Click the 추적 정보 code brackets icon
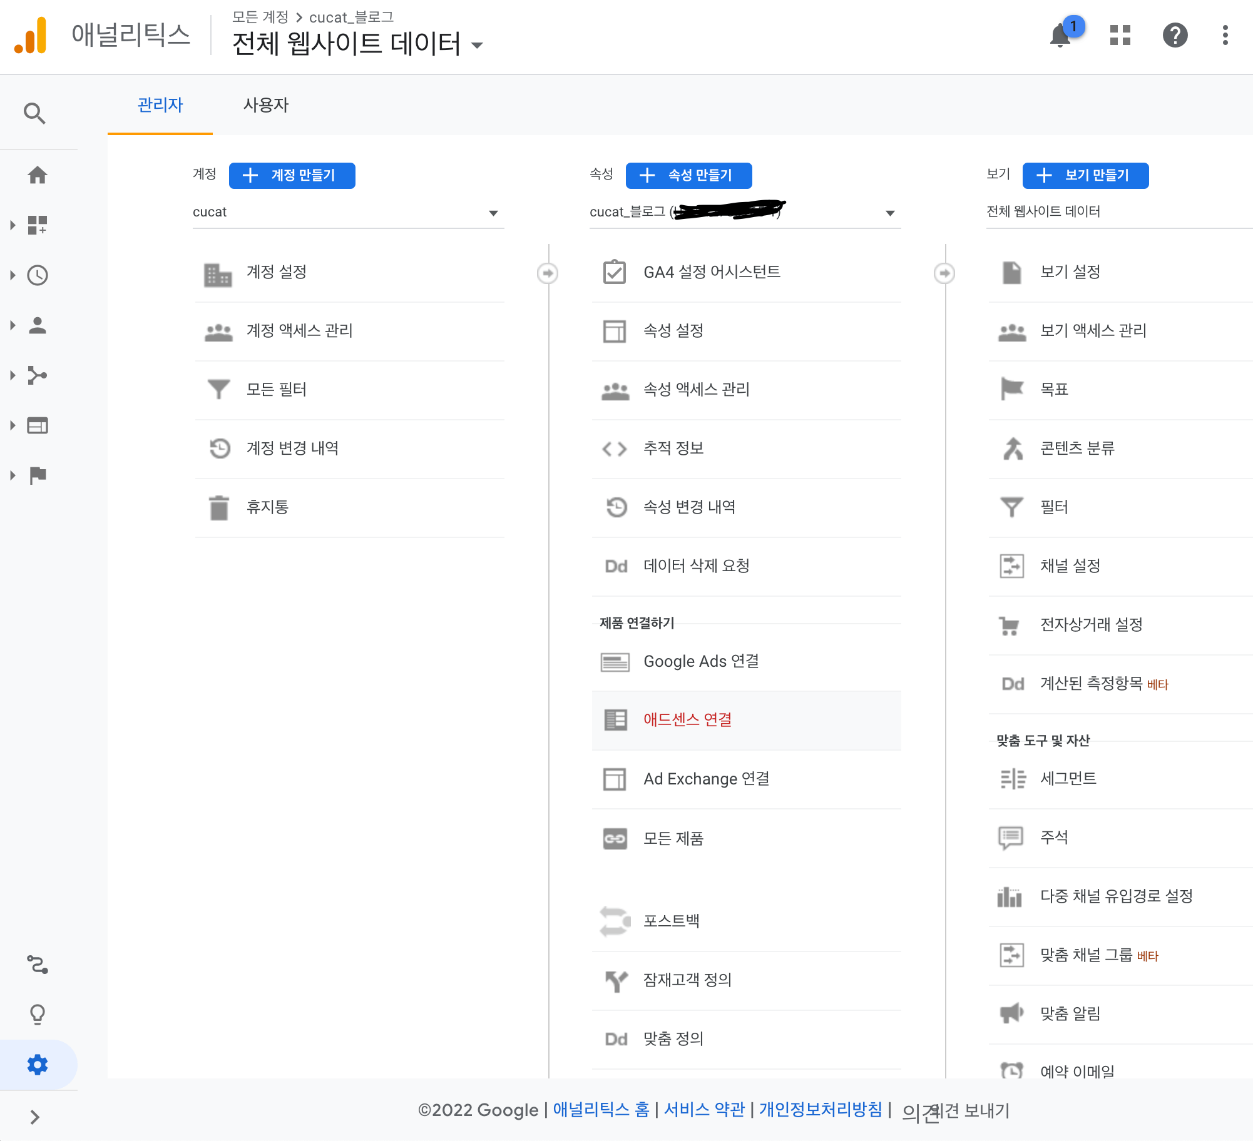This screenshot has width=1253, height=1141. click(x=615, y=449)
